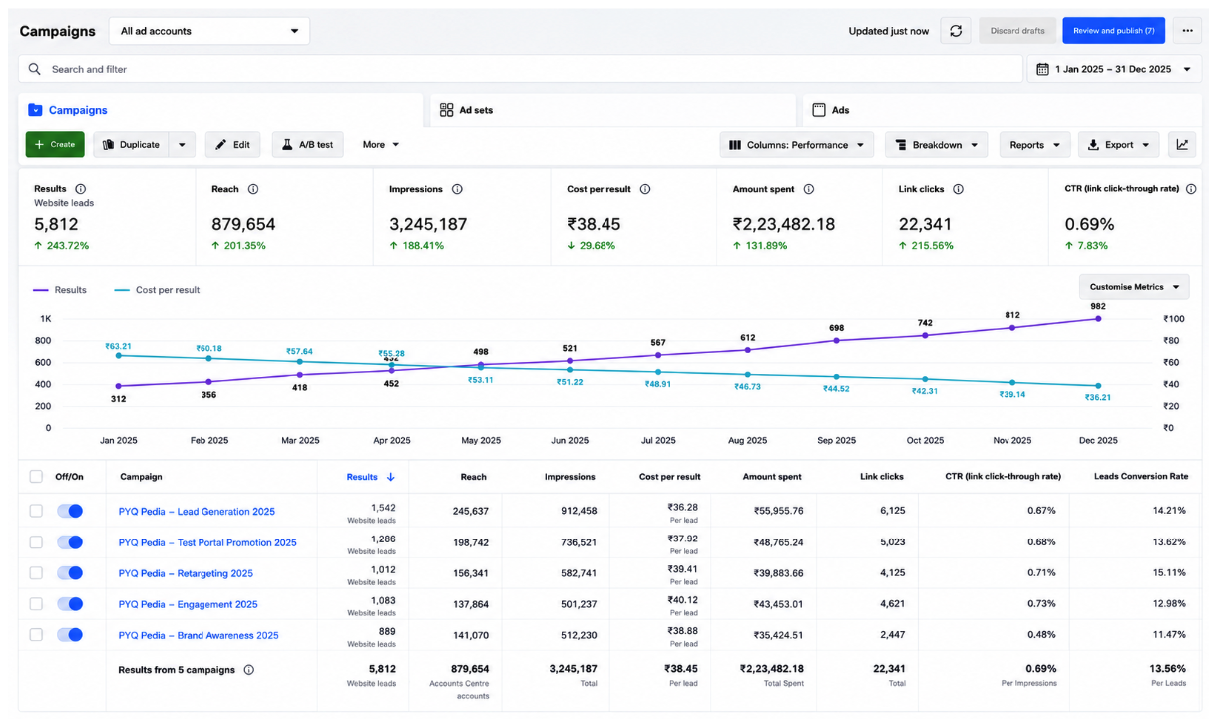Image resolution: width=1210 pixels, height=719 pixels.
Task: Turn off the Retargeting 2025 campaign toggle
Action: [x=70, y=573]
